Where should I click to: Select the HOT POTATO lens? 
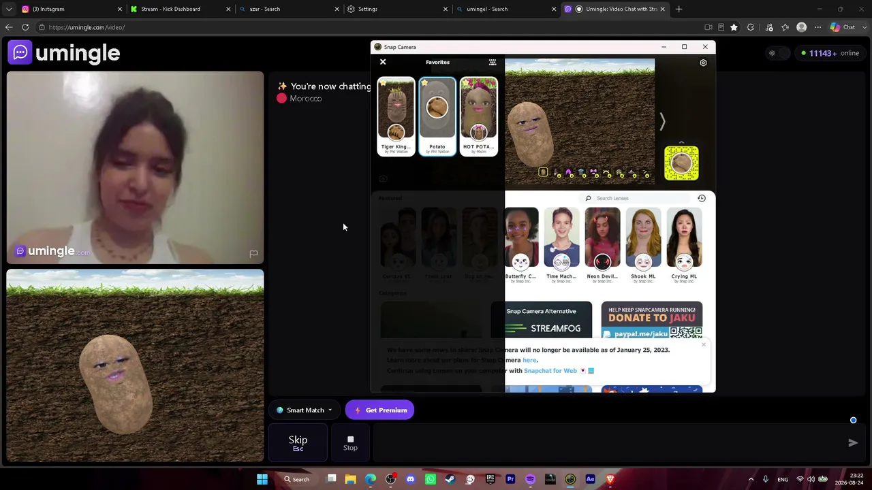point(479,116)
